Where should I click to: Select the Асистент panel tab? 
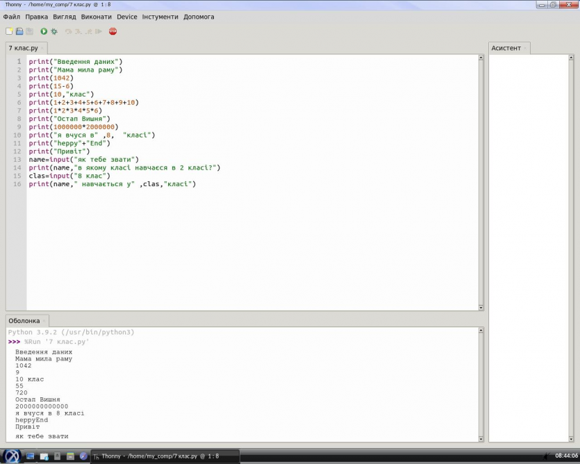pos(506,48)
